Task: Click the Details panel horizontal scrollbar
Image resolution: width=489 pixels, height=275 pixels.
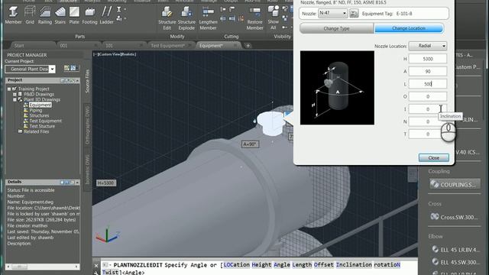Action: [x=43, y=267]
